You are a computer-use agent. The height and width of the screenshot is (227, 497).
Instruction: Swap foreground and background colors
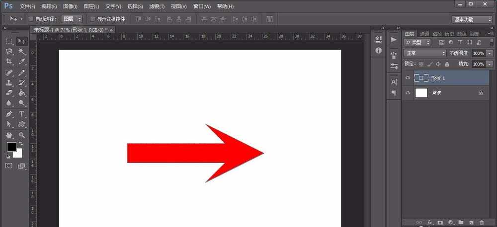[21, 144]
